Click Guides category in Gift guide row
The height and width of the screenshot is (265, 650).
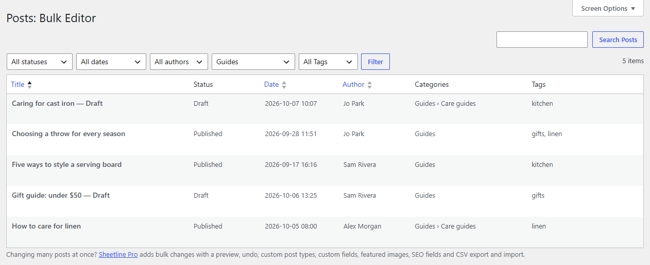point(425,195)
